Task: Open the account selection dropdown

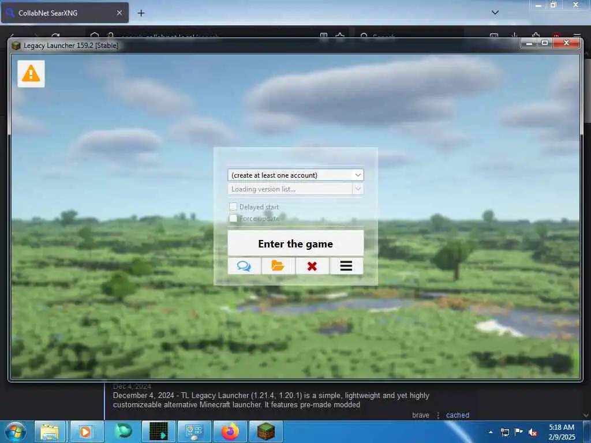Action: tap(295, 175)
